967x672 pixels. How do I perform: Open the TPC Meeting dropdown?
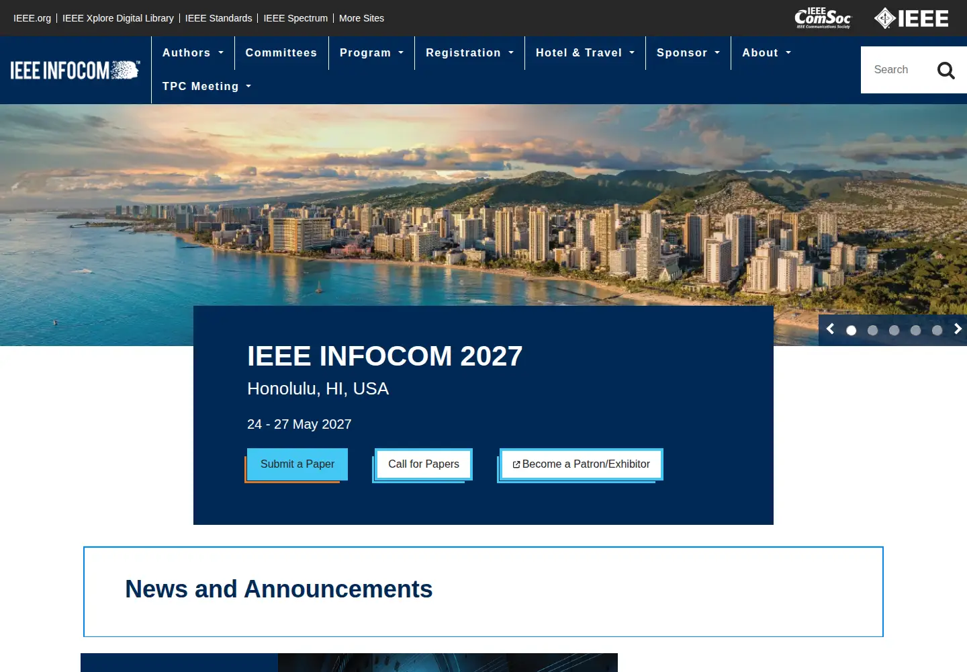(207, 87)
